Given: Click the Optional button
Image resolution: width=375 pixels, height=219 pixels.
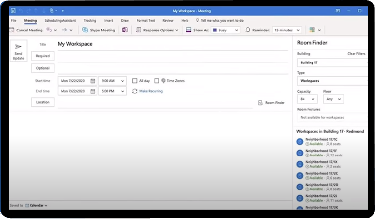Looking at the screenshot, I should (43, 68).
